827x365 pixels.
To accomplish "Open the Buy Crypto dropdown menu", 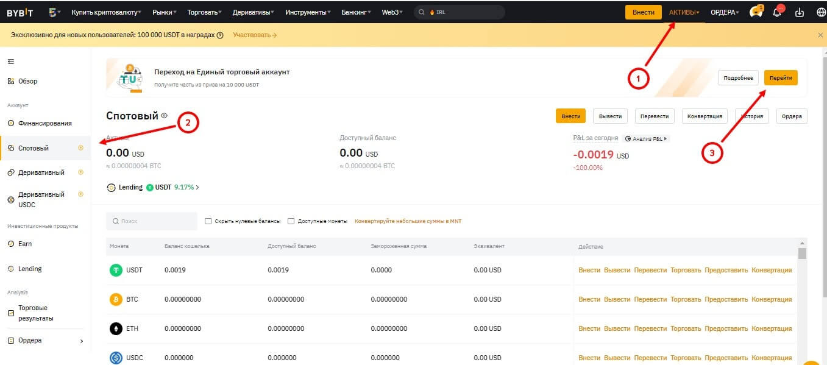I will 106,13.
